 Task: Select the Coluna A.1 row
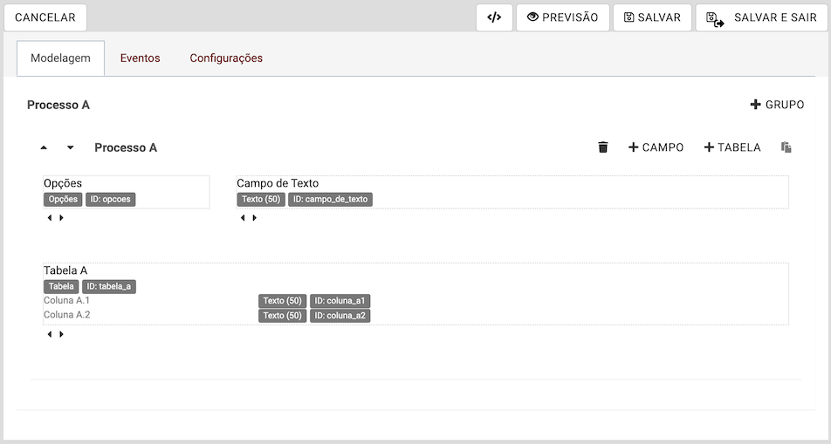coord(67,301)
